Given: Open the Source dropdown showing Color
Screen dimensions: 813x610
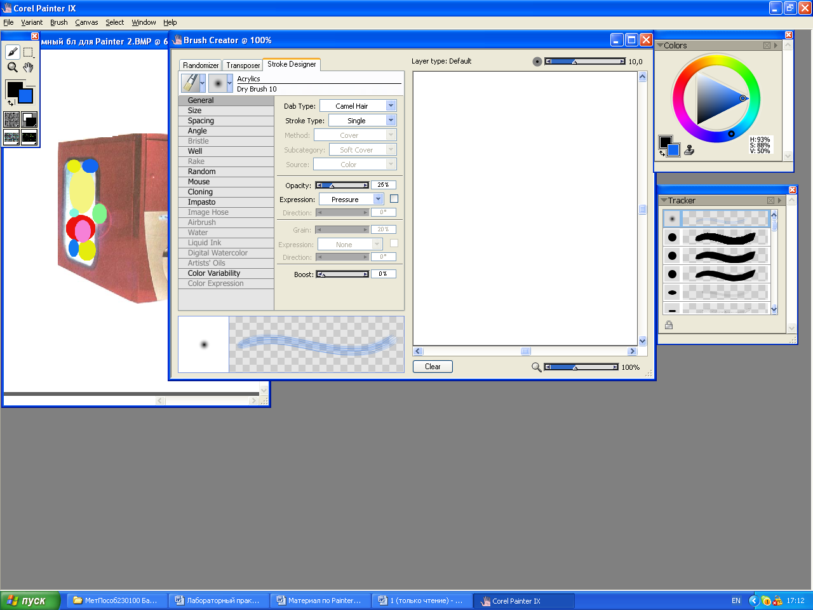Looking at the screenshot, I should coord(355,164).
